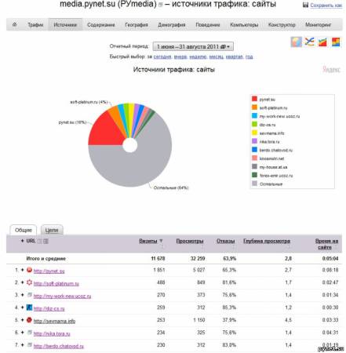The width and height of the screenshot is (346, 353).
Task: Expand the sevmama.info row with plus
Action: [x=22, y=320]
